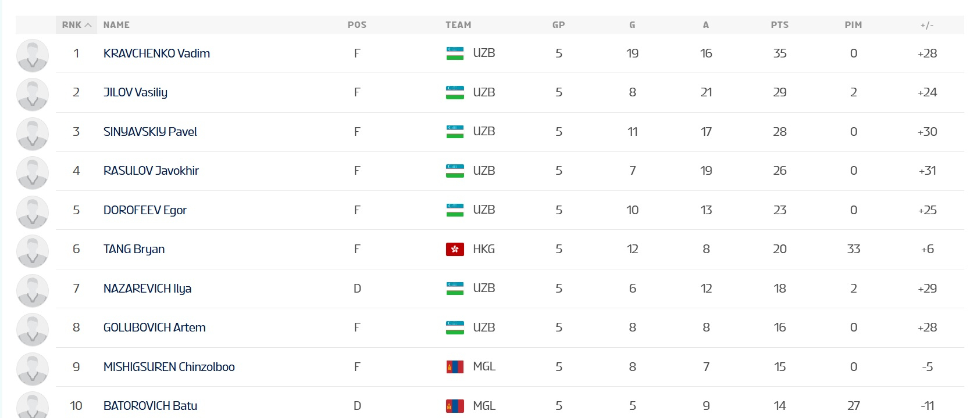Viewport: 977px width, 418px height.
Task: Open DOROFEEV Egor's player link
Action: (145, 210)
